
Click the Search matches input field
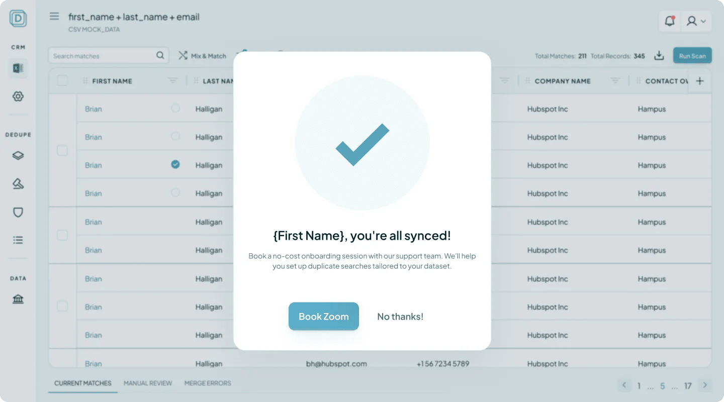(103, 56)
